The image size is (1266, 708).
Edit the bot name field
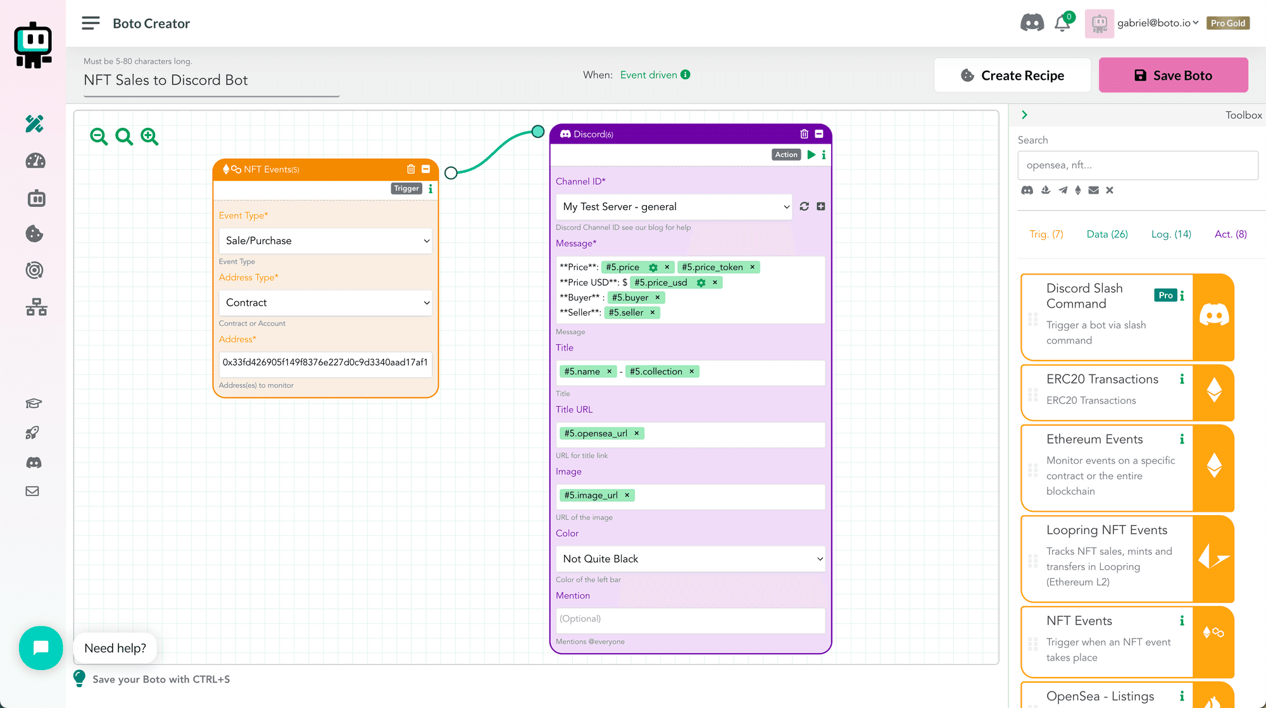click(x=211, y=80)
